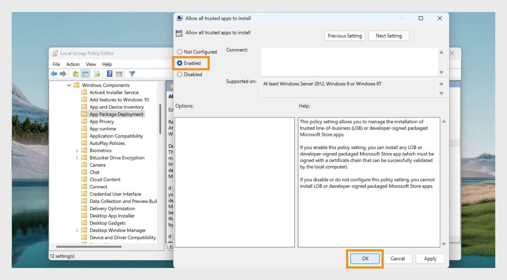Image resolution: width=507 pixels, height=280 pixels.
Task: Expand the Biometrics tree node
Action: pyautogui.click(x=77, y=151)
